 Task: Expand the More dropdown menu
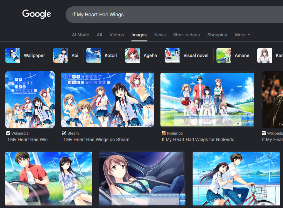(242, 35)
